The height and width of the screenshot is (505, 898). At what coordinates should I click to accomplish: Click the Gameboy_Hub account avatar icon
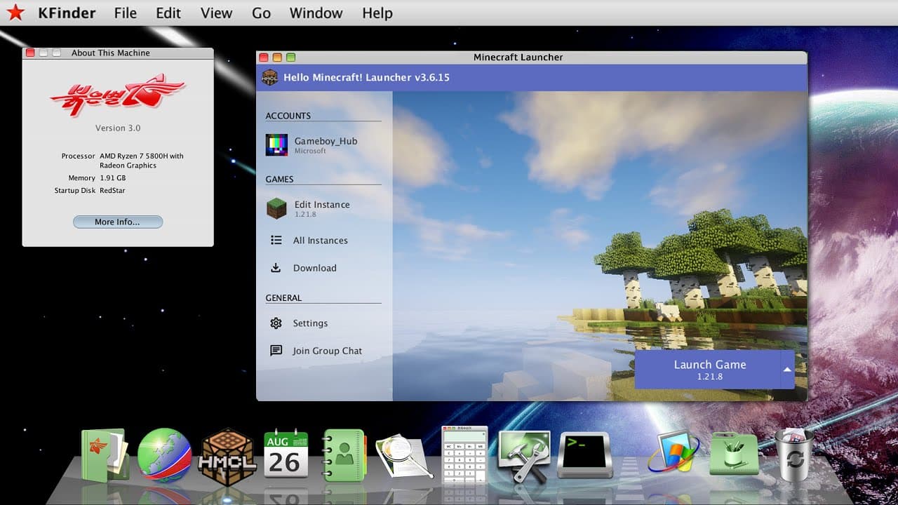[x=276, y=145]
